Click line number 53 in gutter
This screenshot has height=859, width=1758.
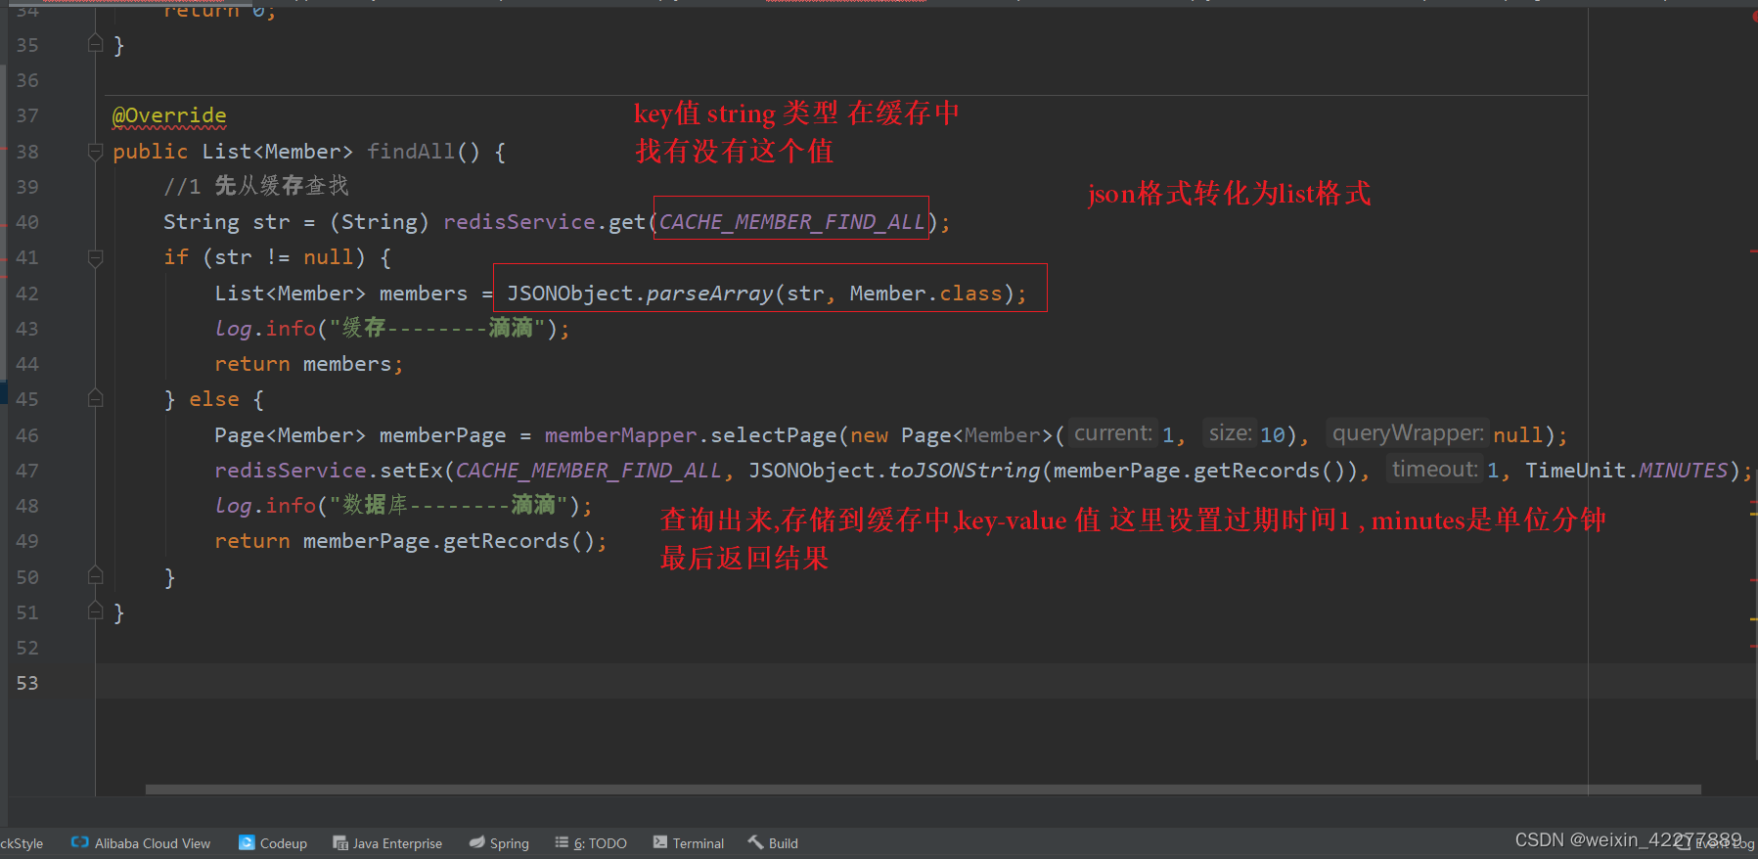point(27,683)
